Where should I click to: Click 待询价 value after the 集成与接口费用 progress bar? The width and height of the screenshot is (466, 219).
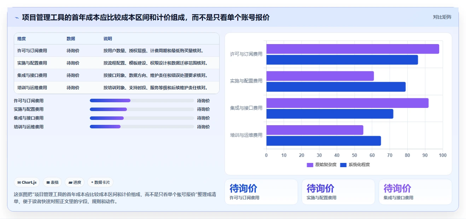click(x=203, y=118)
